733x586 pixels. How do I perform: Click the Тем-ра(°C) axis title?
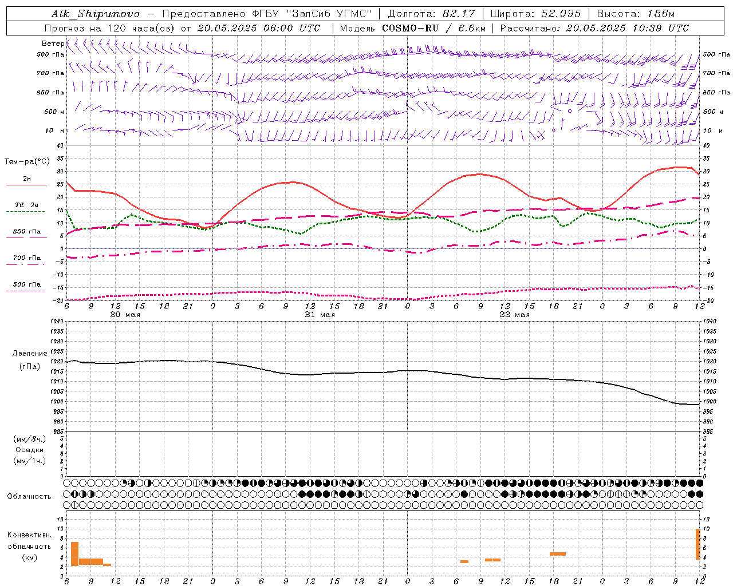26,162
